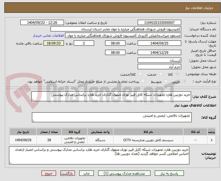Select the خدمت radio button
Image resolution: width=221 pixels, height=181 pixels.
[161, 74]
